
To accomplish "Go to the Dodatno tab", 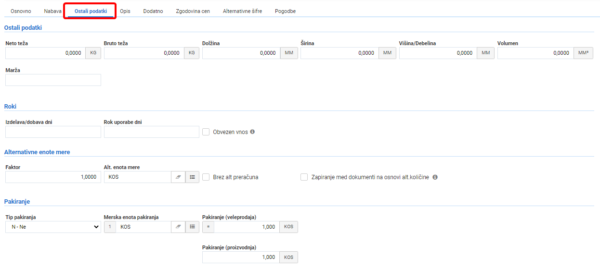I will pyautogui.click(x=153, y=11).
